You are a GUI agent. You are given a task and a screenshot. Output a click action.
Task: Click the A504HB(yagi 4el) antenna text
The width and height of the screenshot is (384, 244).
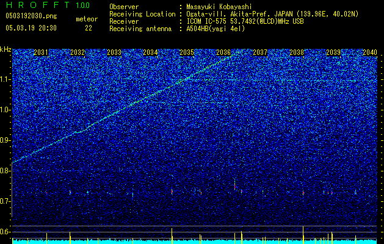216,29
